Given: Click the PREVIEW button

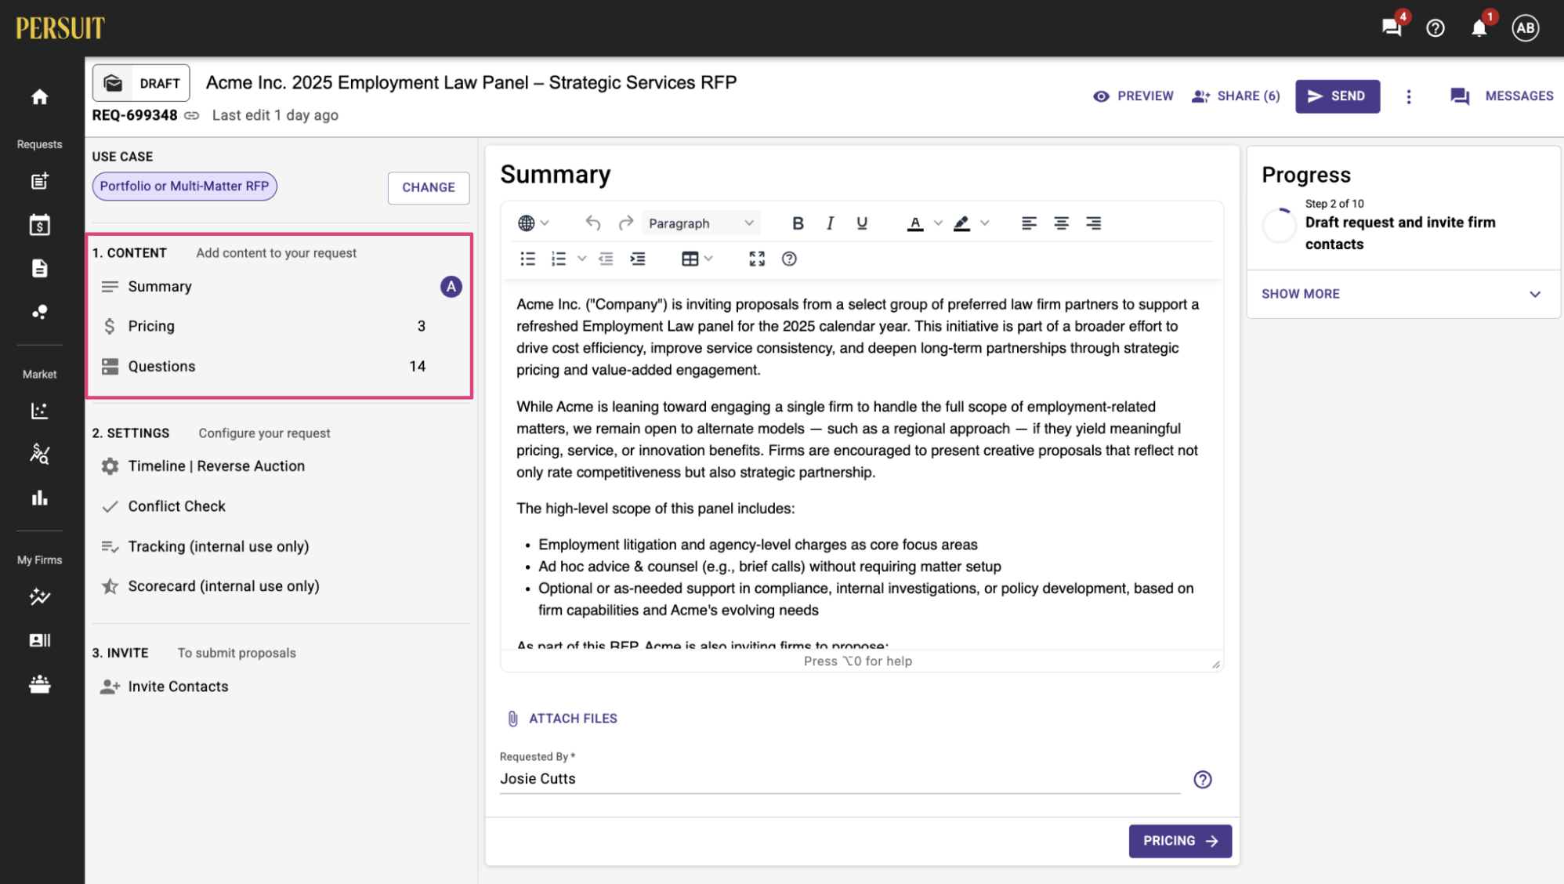Looking at the screenshot, I should [x=1133, y=96].
